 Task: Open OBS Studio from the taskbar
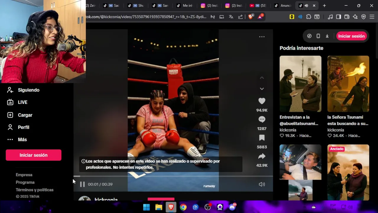click(208, 207)
